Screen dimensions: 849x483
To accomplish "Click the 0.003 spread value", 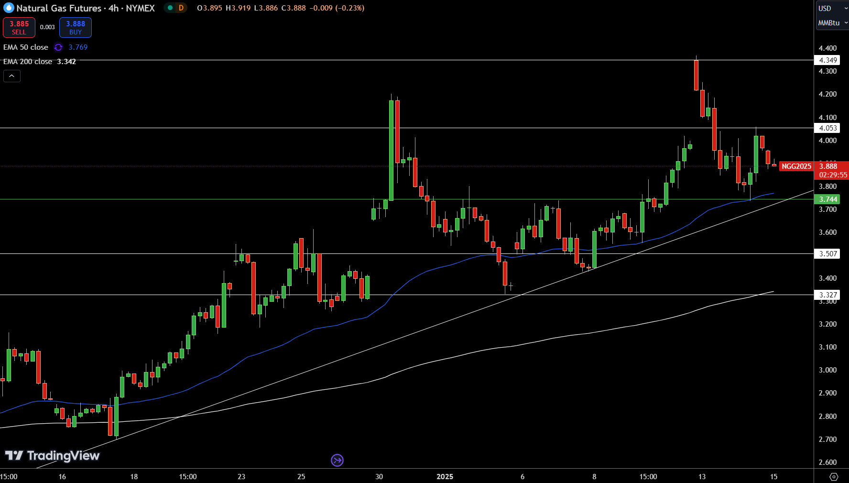I will [47, 27].
